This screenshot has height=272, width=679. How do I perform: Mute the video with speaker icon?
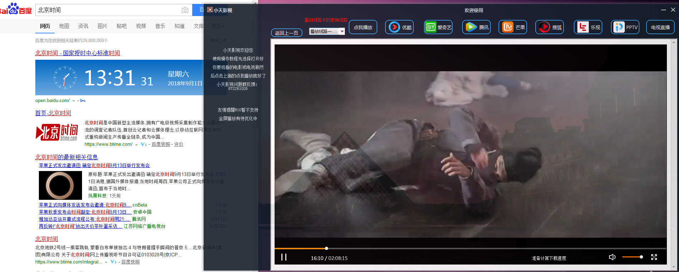(612, 257)
